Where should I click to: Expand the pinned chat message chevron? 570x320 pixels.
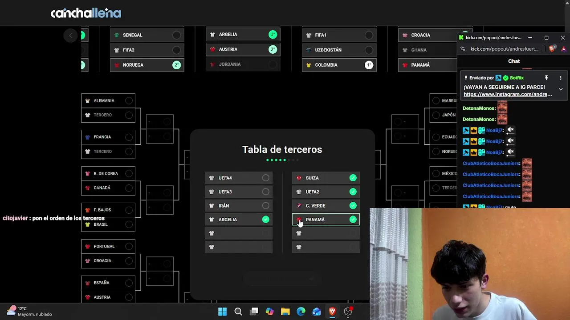561,89
